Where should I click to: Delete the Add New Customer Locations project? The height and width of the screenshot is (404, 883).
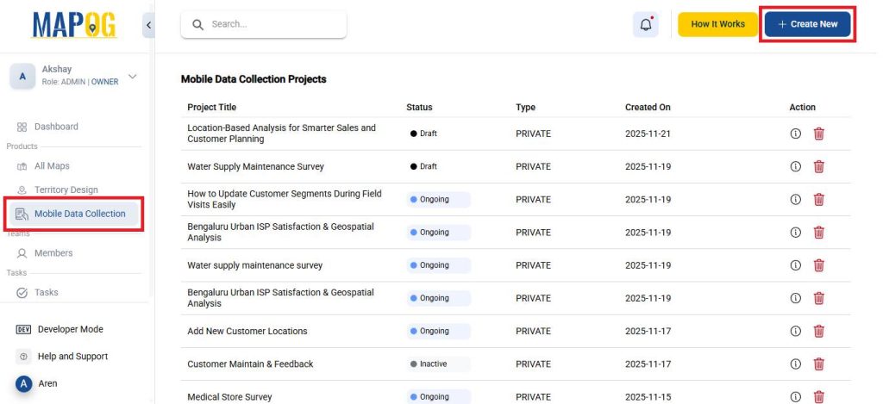[x=818, y=331]
